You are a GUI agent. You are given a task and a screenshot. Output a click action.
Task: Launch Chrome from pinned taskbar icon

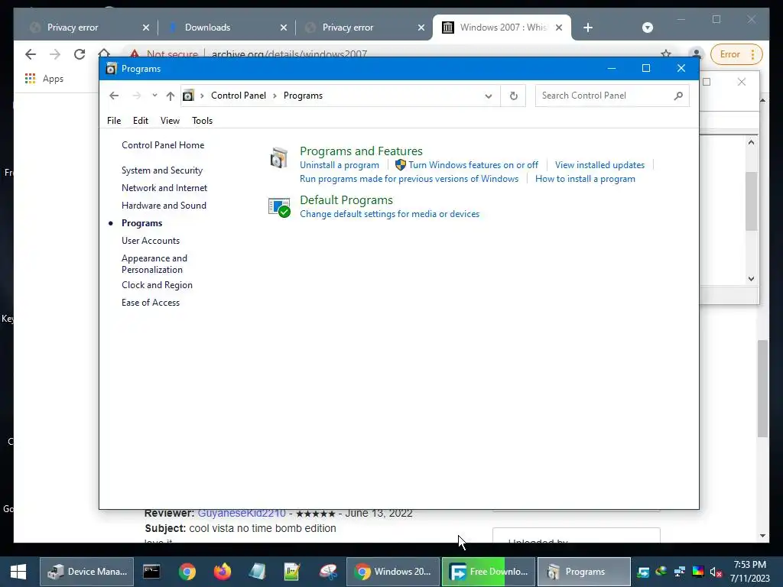[x=187, y=572]
